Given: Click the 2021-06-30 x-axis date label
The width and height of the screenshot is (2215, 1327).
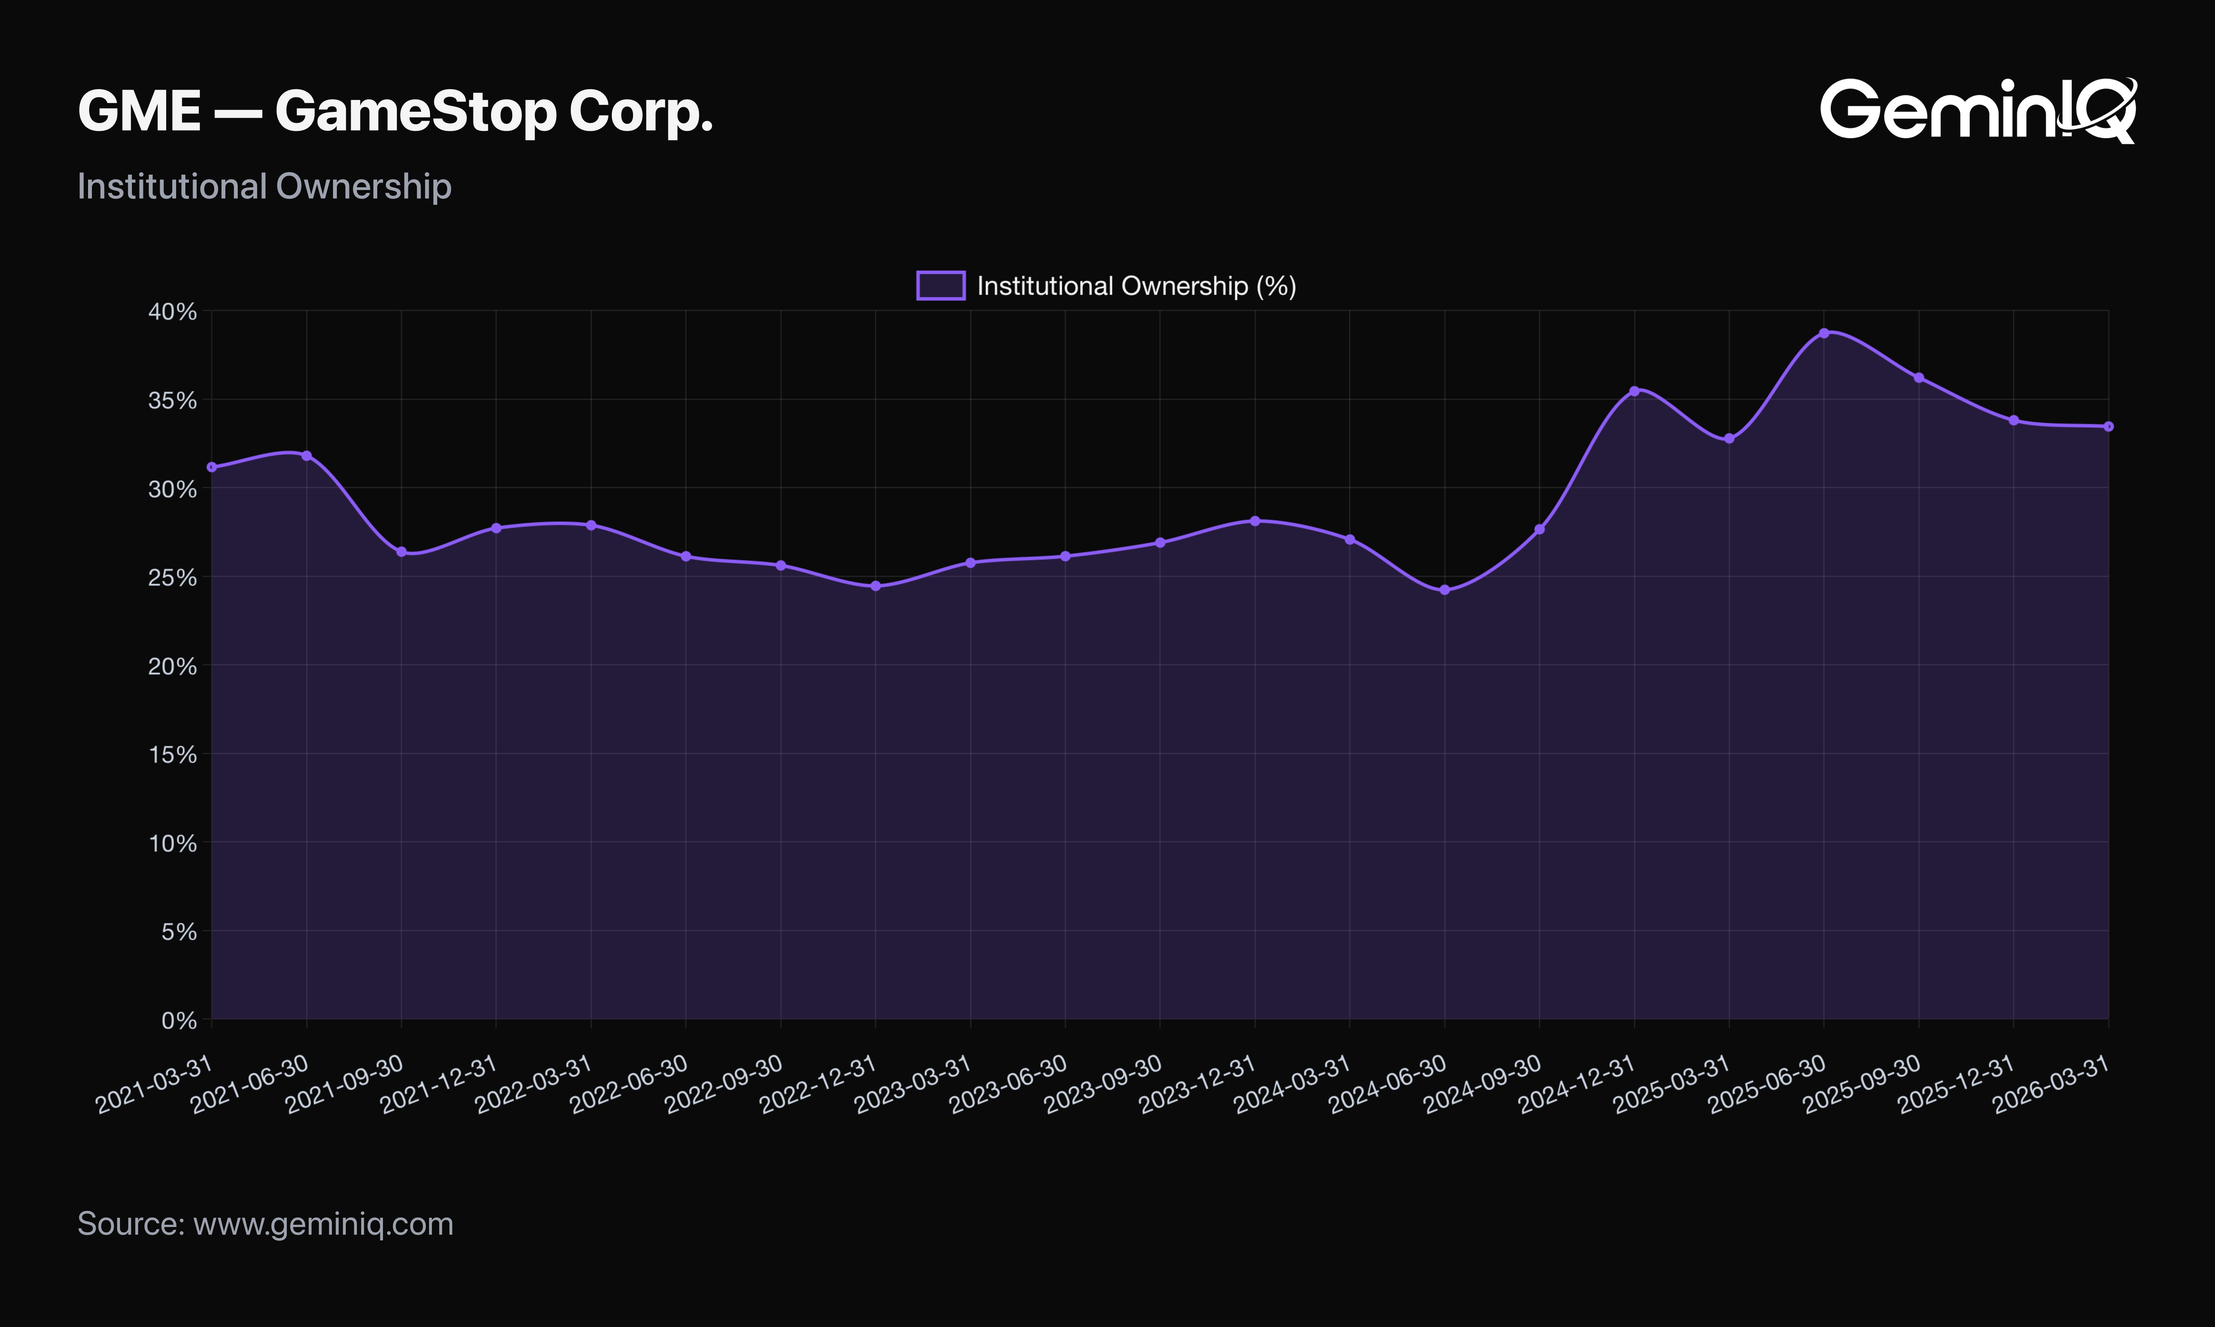Looking at the screenshot, I should pos(250,1084).
